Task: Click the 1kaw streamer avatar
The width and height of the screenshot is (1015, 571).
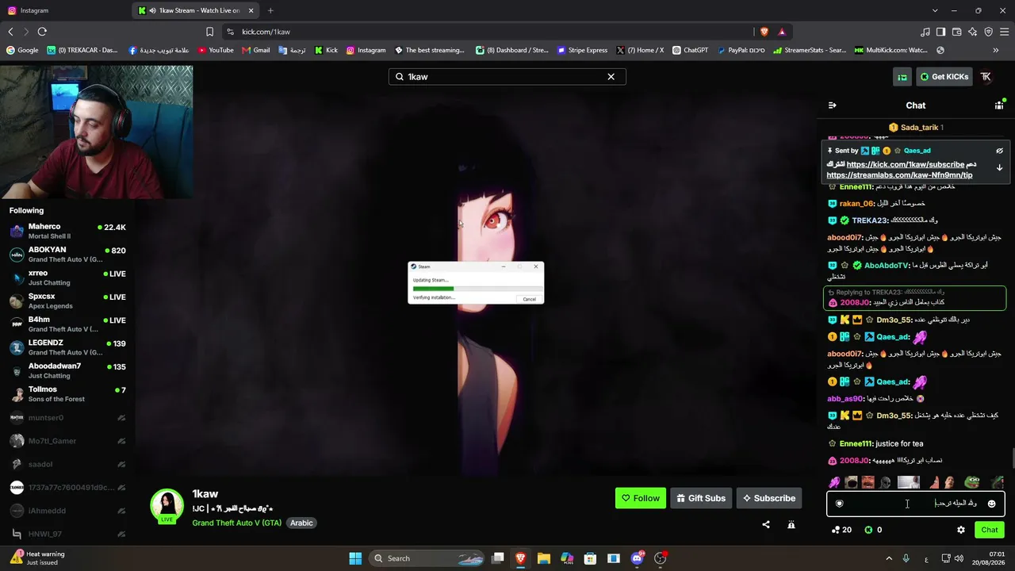Action: pos(167,506)
